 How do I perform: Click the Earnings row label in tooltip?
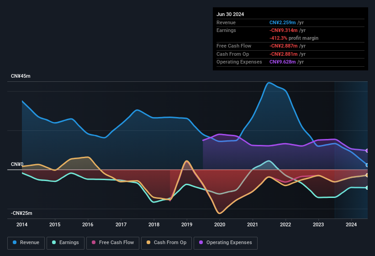[226, 30]
